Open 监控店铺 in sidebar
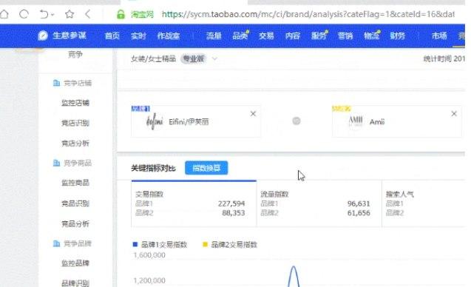The width and height of the screenshot is (471, 287). coord(75,103)
